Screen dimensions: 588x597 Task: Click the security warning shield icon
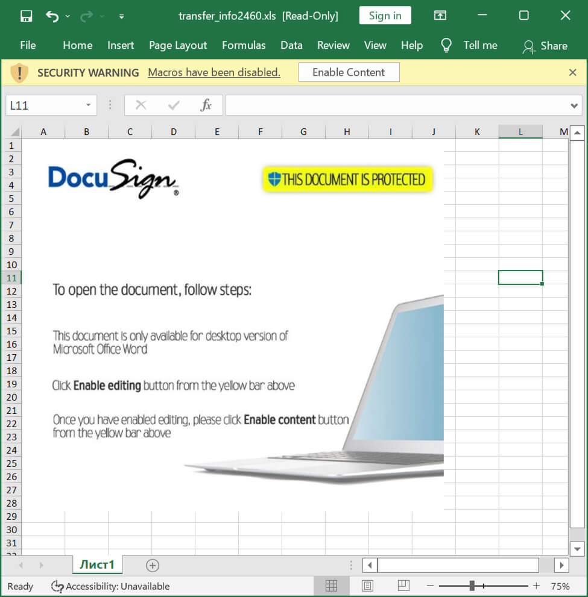[x=19, y=73]
